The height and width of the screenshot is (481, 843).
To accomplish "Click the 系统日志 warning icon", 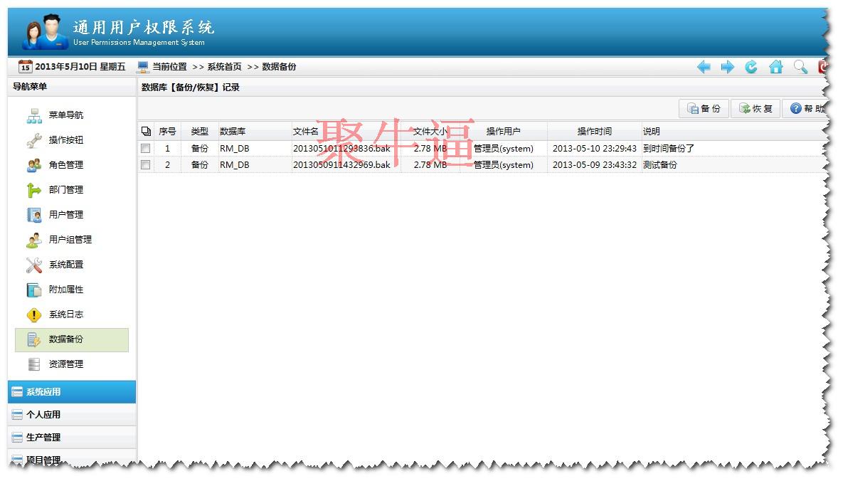I will pyautogui.click(x=34, y=314).
